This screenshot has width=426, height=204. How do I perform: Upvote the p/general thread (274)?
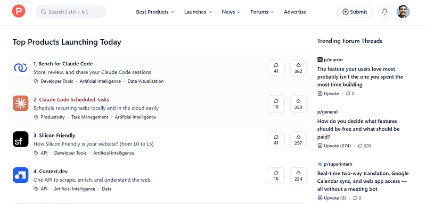334,146
